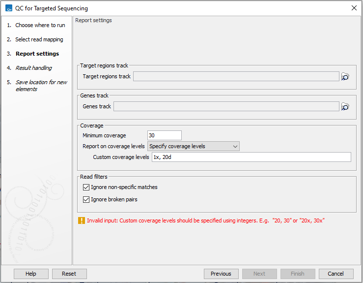
Task: Go to step 1 Choose where to run
Action: [x=40, y=25]
